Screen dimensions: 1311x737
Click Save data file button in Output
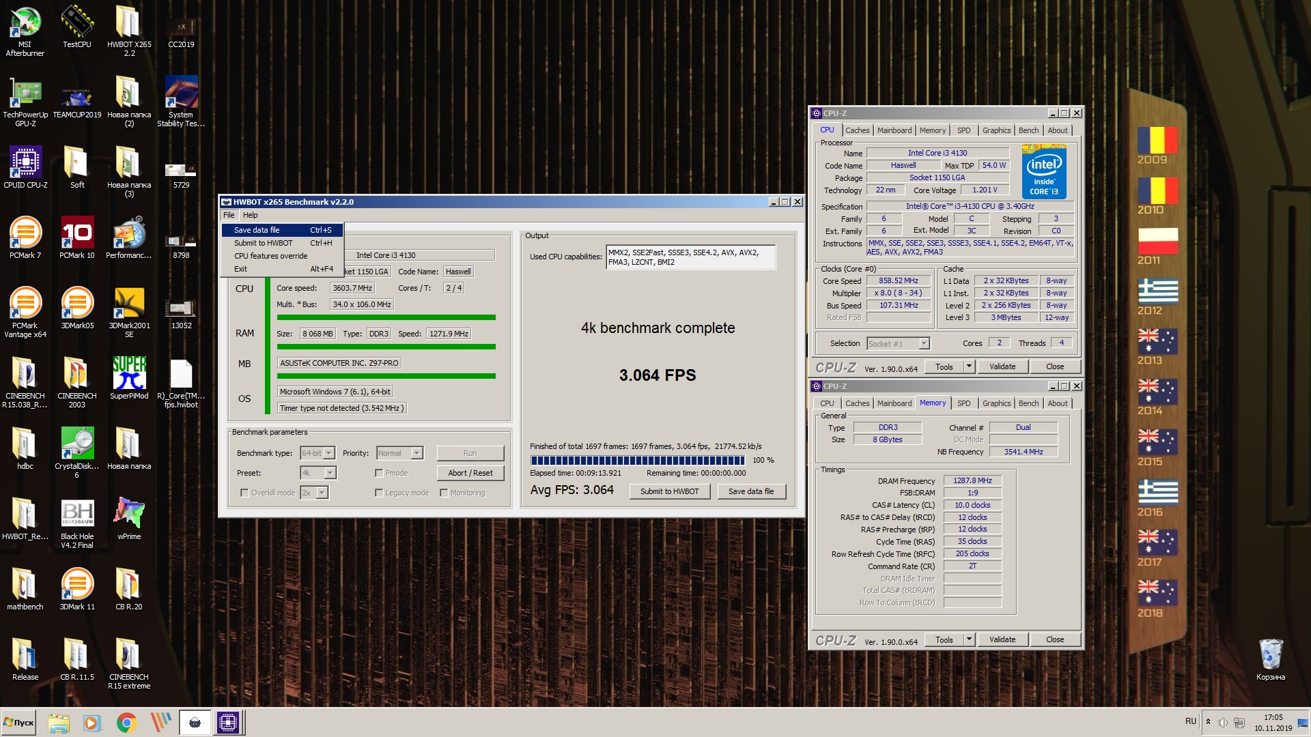point(751,491)
